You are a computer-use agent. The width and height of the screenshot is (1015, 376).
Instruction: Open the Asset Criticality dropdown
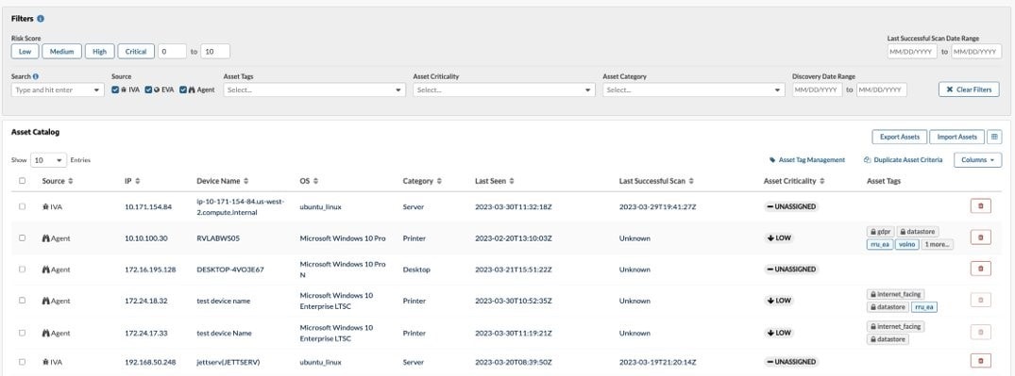click(x=504, y=90)
